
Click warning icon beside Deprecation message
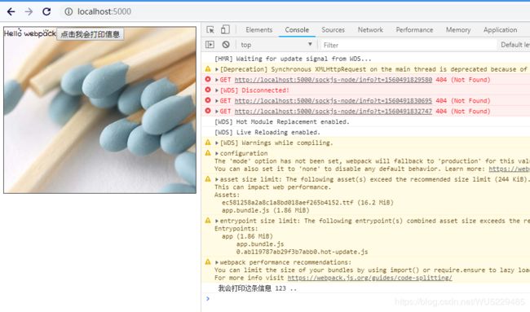(208, 69)
